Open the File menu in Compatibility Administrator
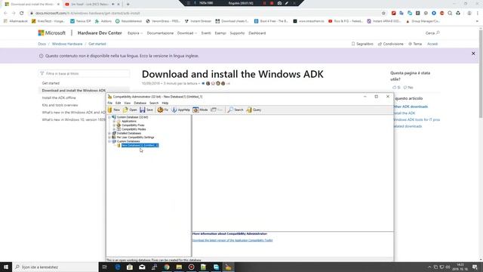Viewport: 483px width, 272px height. click(110, 103)
